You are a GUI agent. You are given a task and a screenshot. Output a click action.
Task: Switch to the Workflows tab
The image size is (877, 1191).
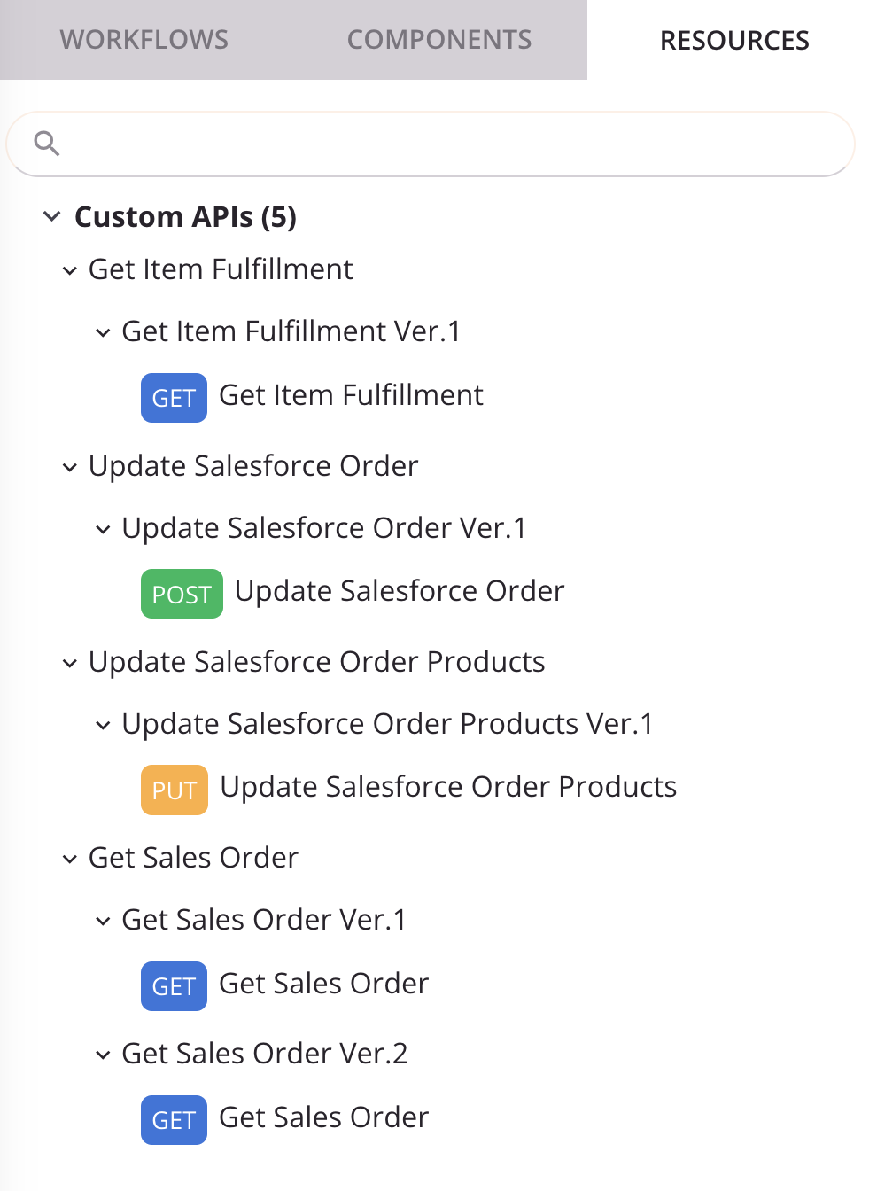tap(144, 40)
